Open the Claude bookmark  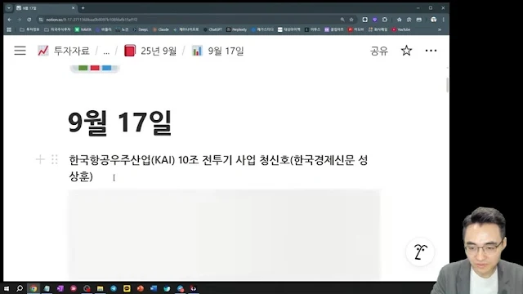point(161,29)
